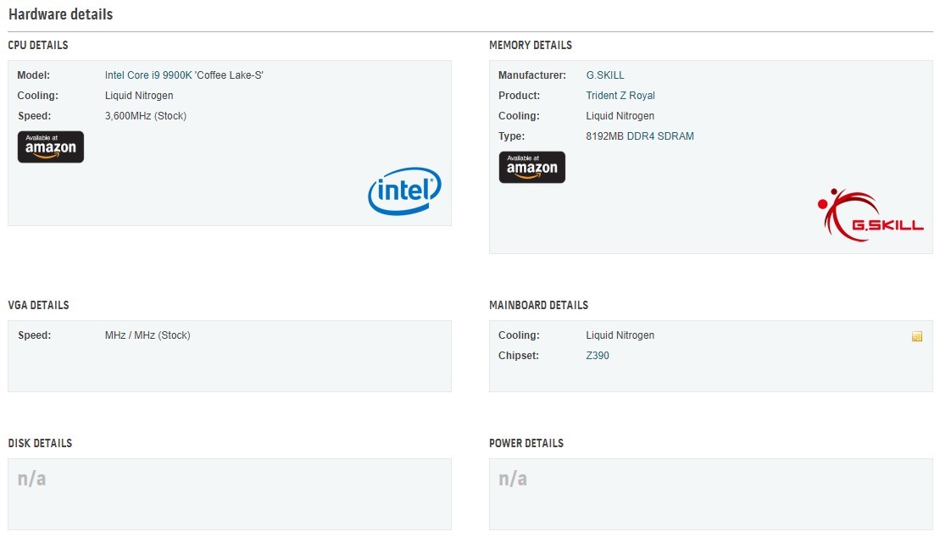The width and height of the screenshot is (940, 537).
Task: Open the yellow note icon in Mainboard details
Action: click(x=916, y=336)
